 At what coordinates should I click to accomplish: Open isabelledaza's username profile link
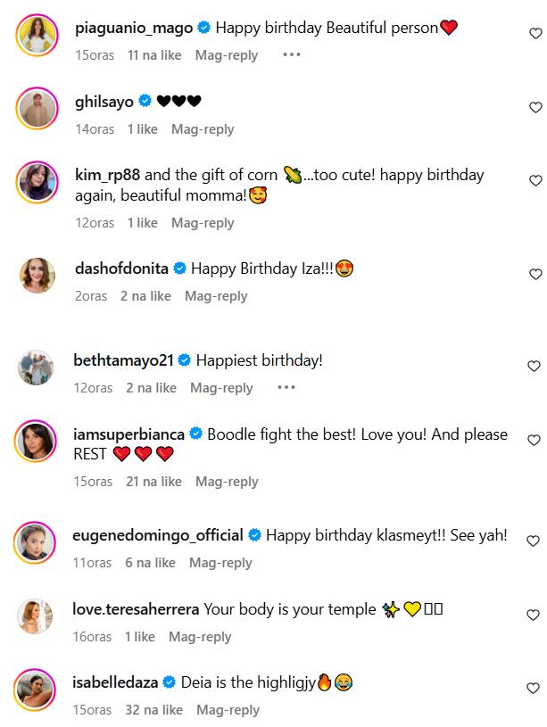[x=115, y=682]
